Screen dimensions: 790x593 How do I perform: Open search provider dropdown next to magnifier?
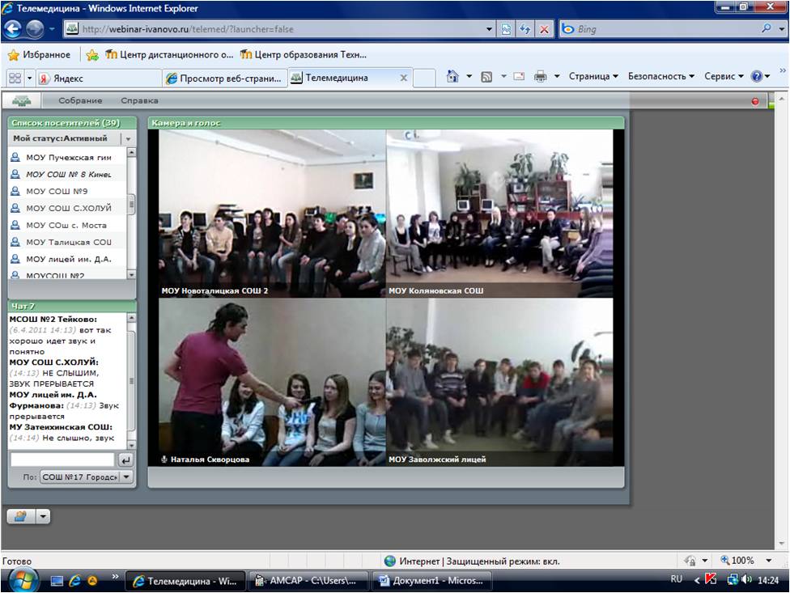point(781,29)
